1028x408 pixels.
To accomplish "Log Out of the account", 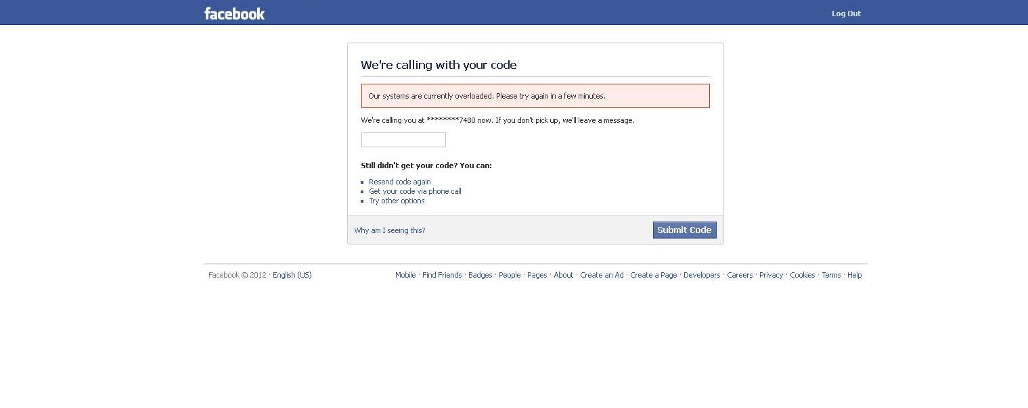I will click(x=846, y=14).
